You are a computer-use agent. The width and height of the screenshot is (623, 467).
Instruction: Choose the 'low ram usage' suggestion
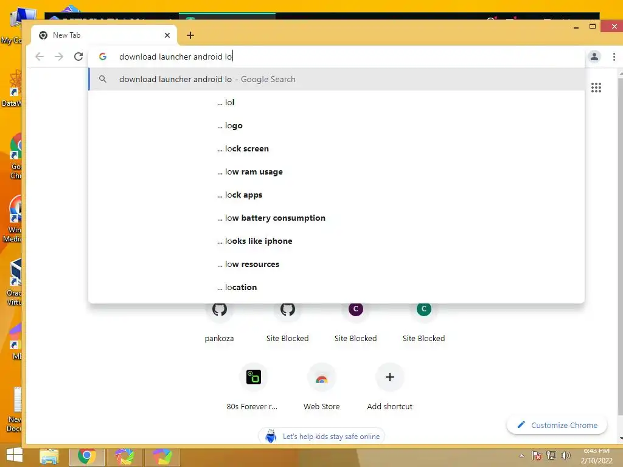tap(336, 171)
